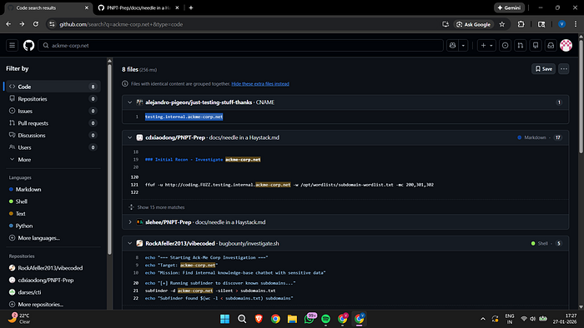Open the repositories icon in header
This screenshot has height=328, width=584.
536,45
